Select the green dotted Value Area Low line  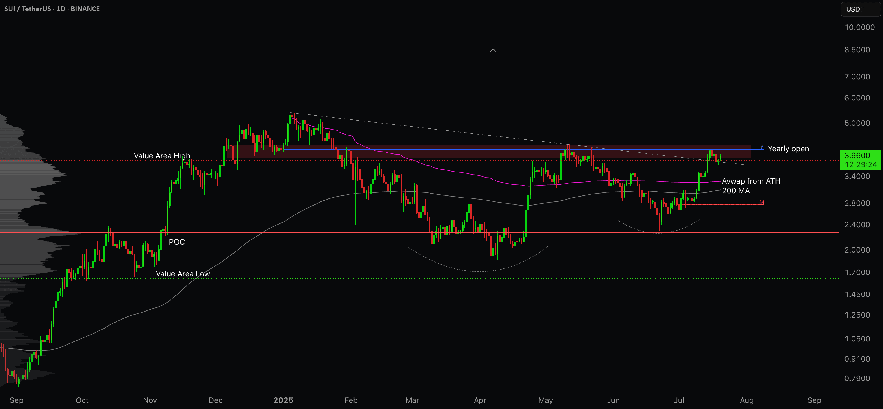click(419, 278)
